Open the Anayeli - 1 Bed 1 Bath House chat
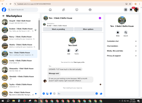 19,22
